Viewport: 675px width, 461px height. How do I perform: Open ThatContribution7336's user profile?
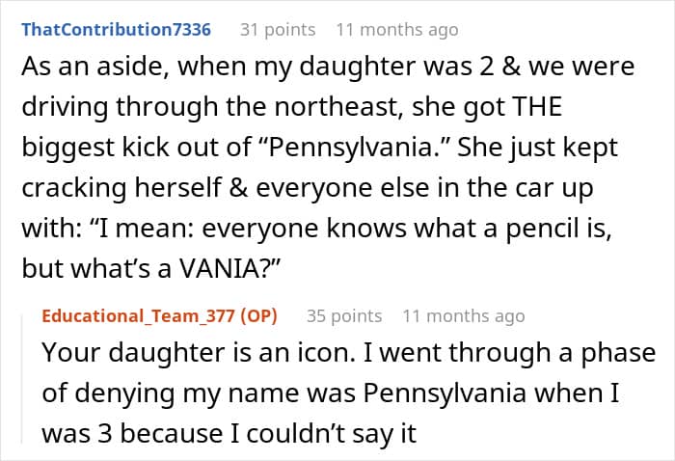click(x=116, y=30)
